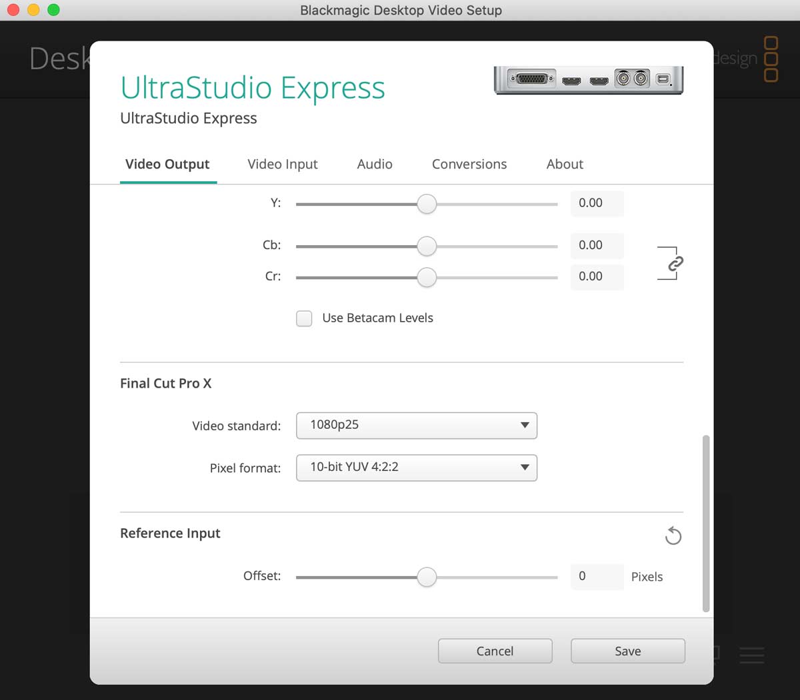Click the Reference Input section heading
Screen dimensions: 800x700
170,533
